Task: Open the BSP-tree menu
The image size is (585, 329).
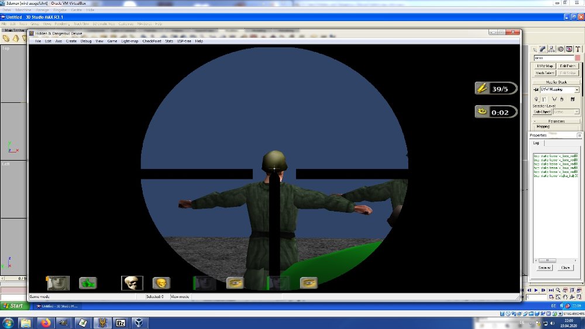Action: [x=184, y=41]
